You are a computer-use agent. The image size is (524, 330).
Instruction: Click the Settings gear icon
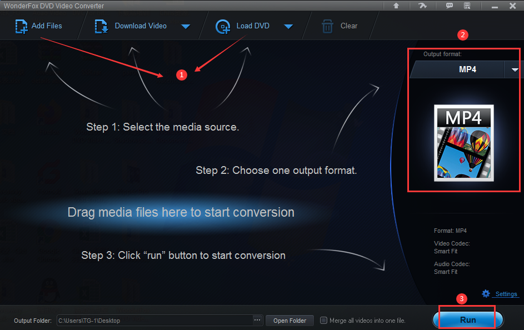[486, 293]
